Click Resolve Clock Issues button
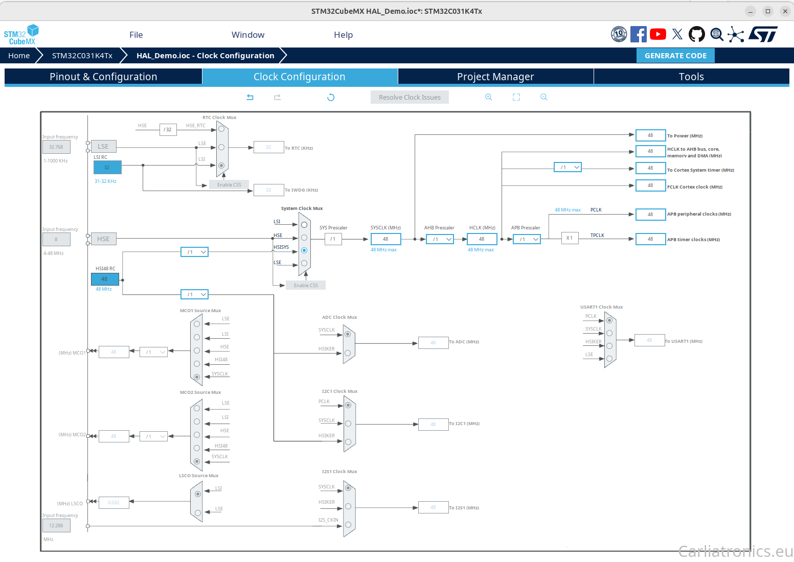The height and width of the screenshot is (562, 794). [410, 97]
